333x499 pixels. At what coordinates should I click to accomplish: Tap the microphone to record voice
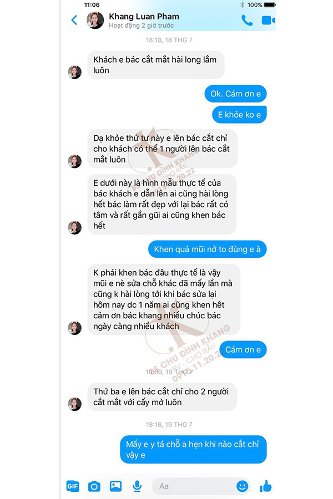pyautogui.click(x=137, y=486)
